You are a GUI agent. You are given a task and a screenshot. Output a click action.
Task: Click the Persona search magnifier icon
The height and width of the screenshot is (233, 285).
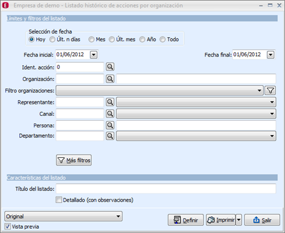pyautogui.click(x=110, y=126)
